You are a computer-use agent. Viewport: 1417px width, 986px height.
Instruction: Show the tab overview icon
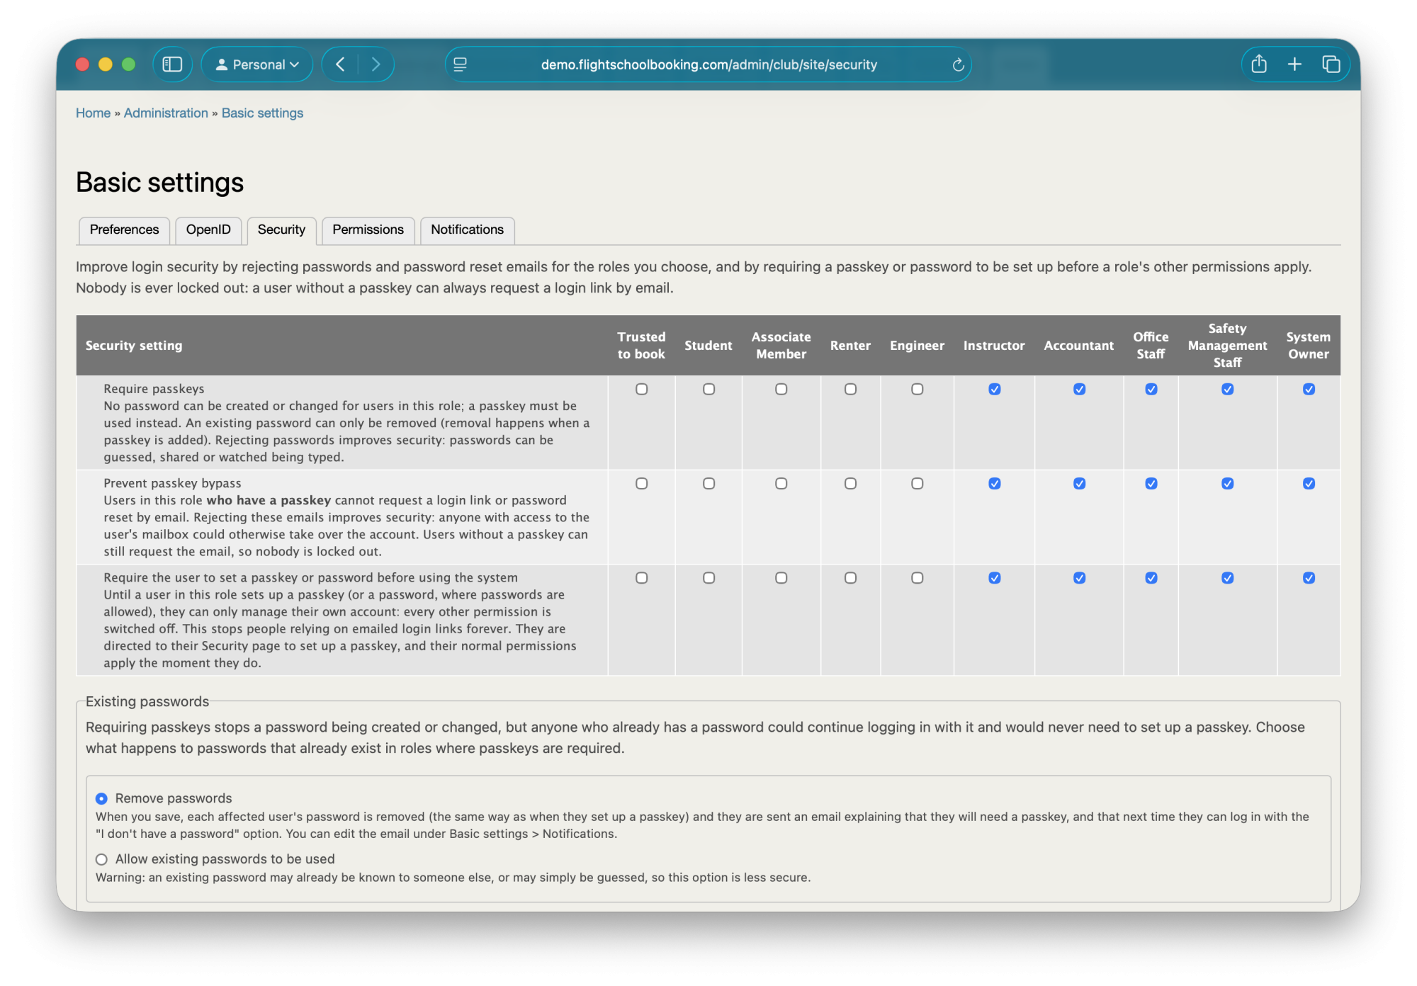1331,64
